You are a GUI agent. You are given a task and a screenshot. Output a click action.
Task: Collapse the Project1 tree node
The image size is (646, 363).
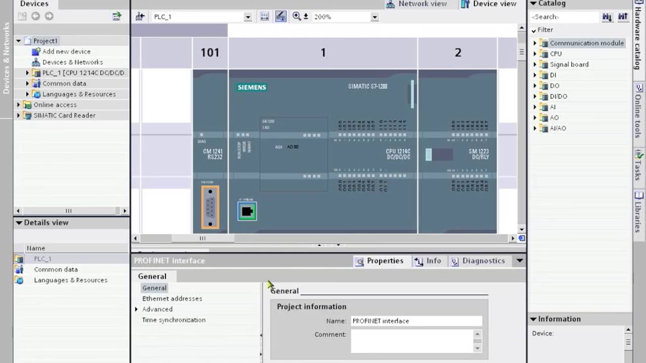19,41
